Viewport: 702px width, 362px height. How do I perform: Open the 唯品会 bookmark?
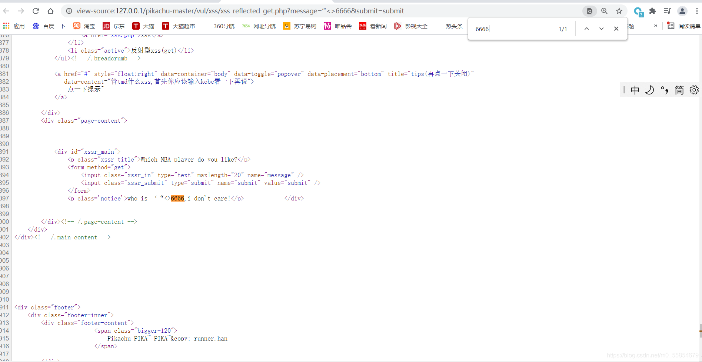click(x=338, y=26)
